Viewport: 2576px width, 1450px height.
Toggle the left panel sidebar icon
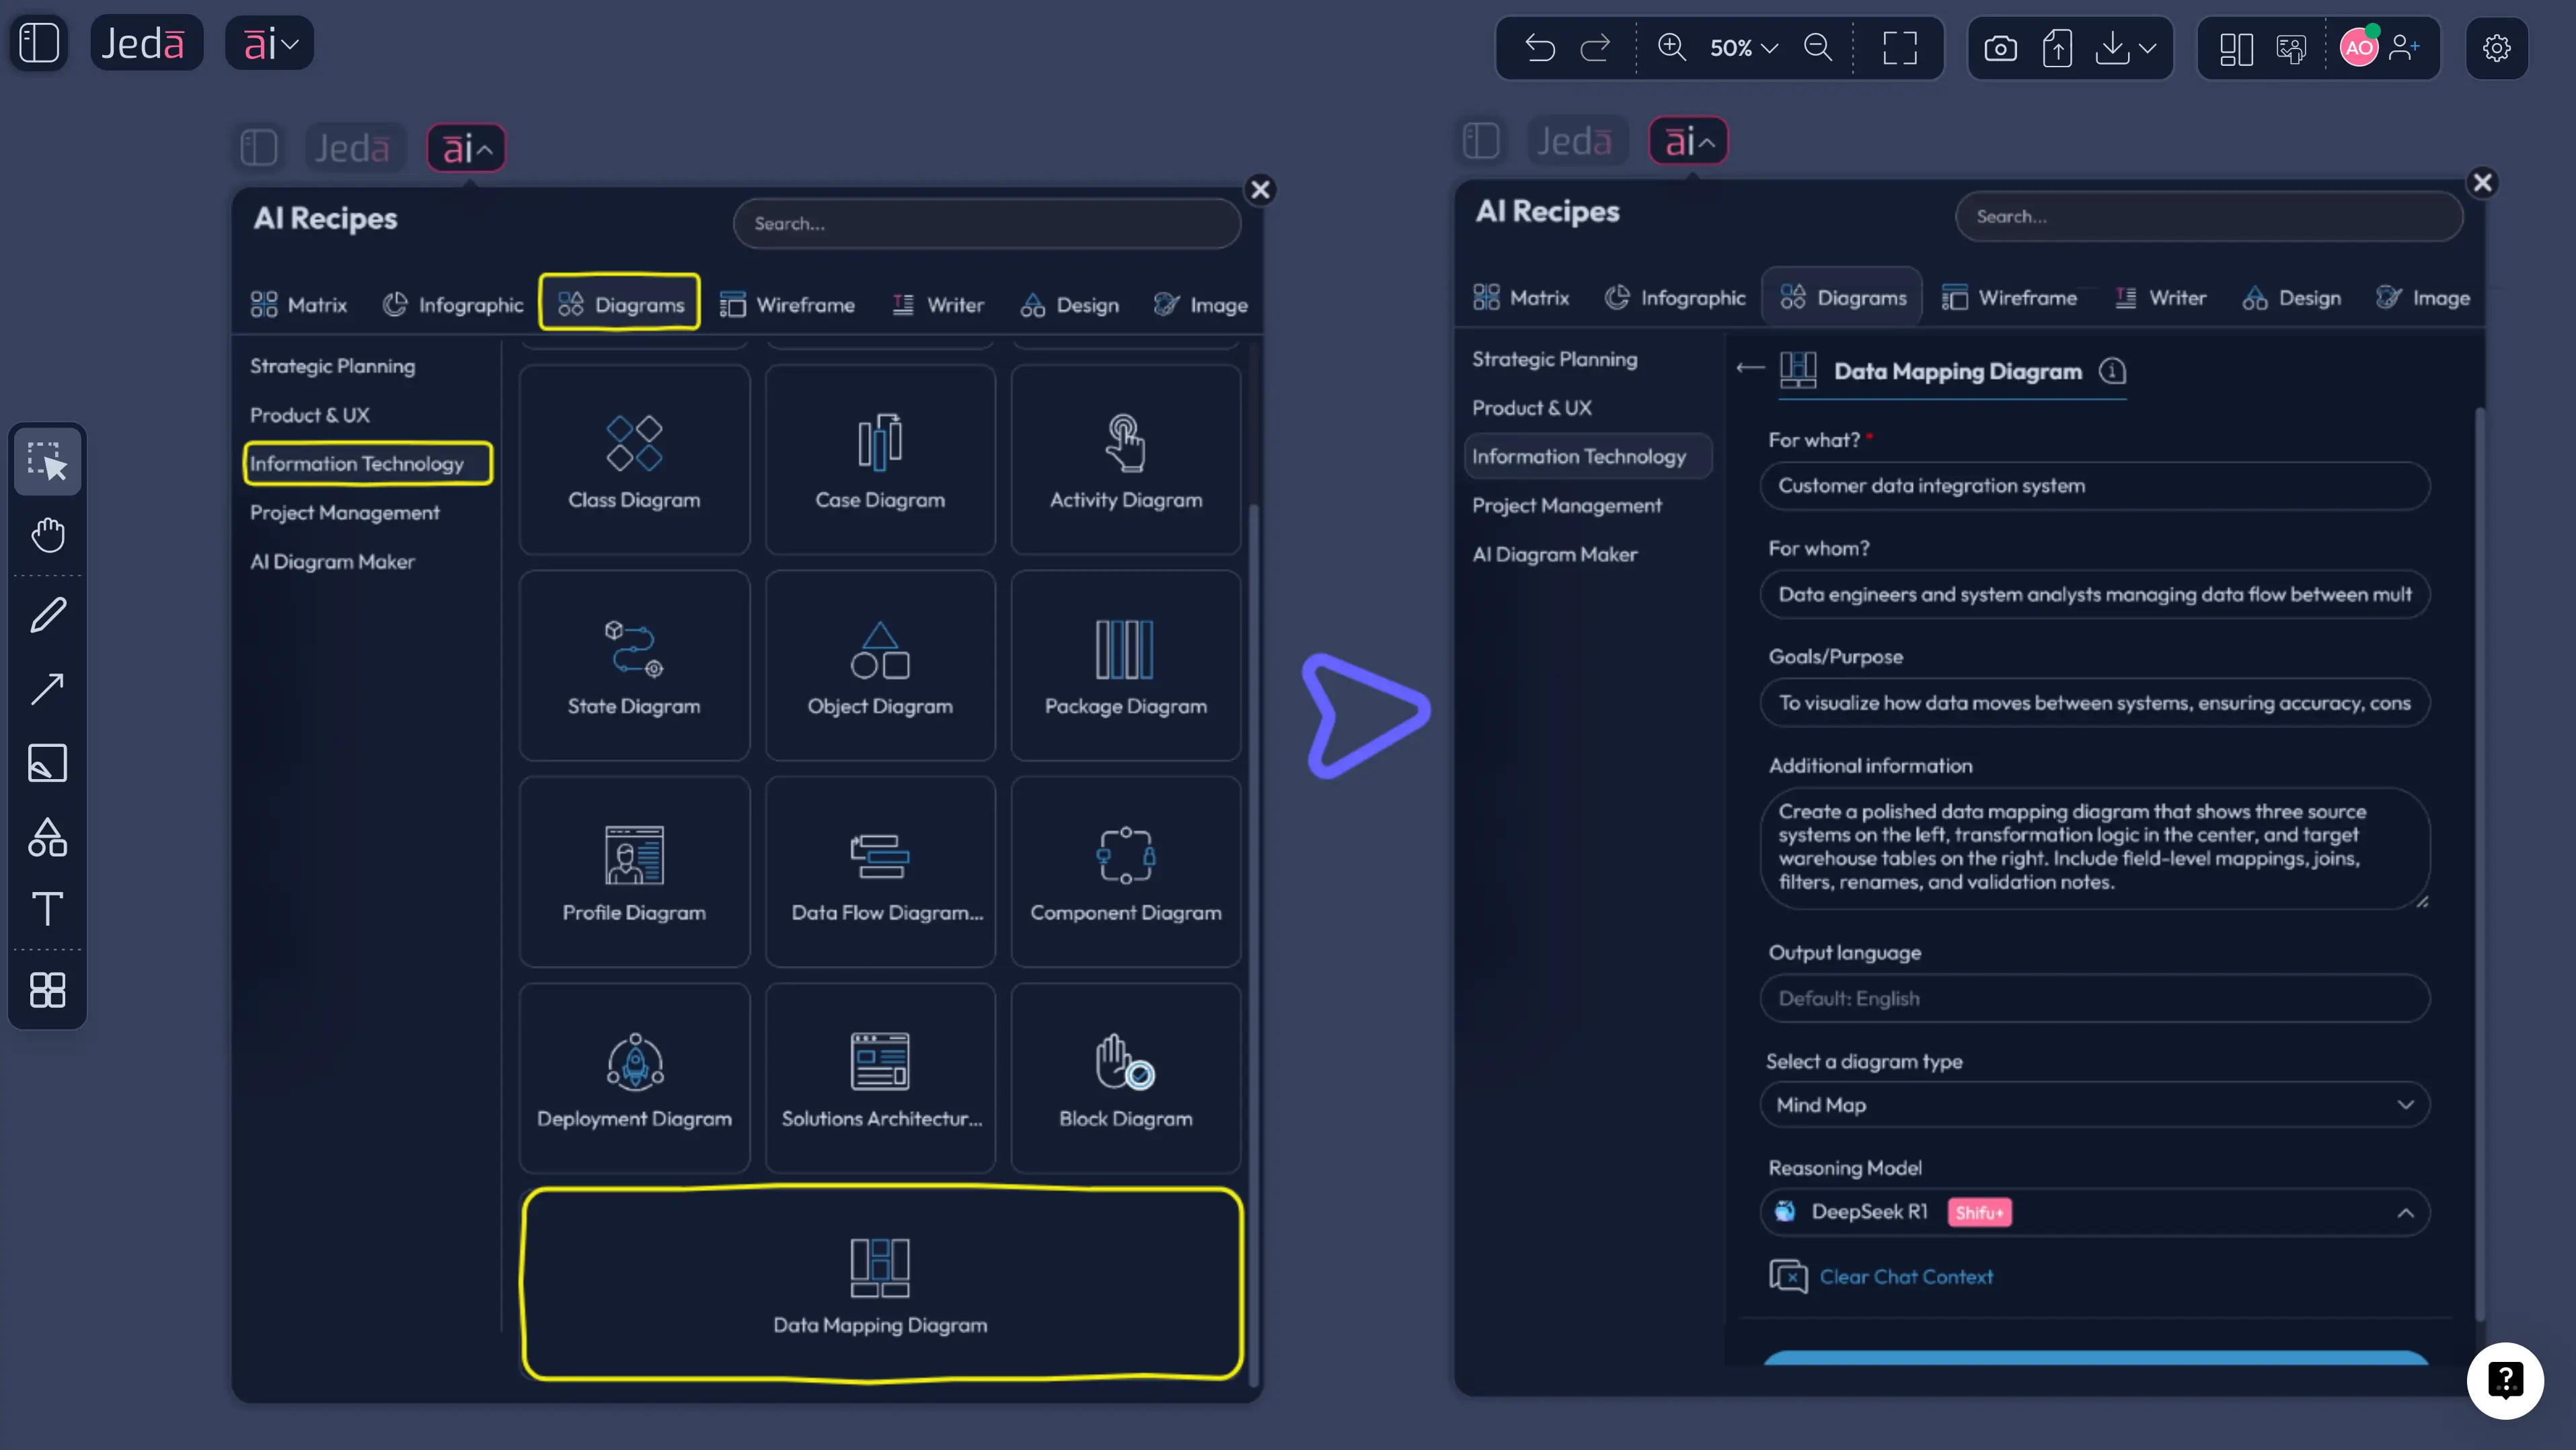(x=40, y=42)
